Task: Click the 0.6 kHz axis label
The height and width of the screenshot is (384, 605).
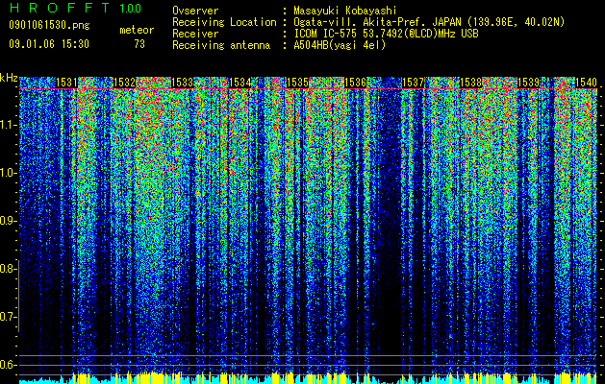Action: pyautogui.click(x=9, y=365)
